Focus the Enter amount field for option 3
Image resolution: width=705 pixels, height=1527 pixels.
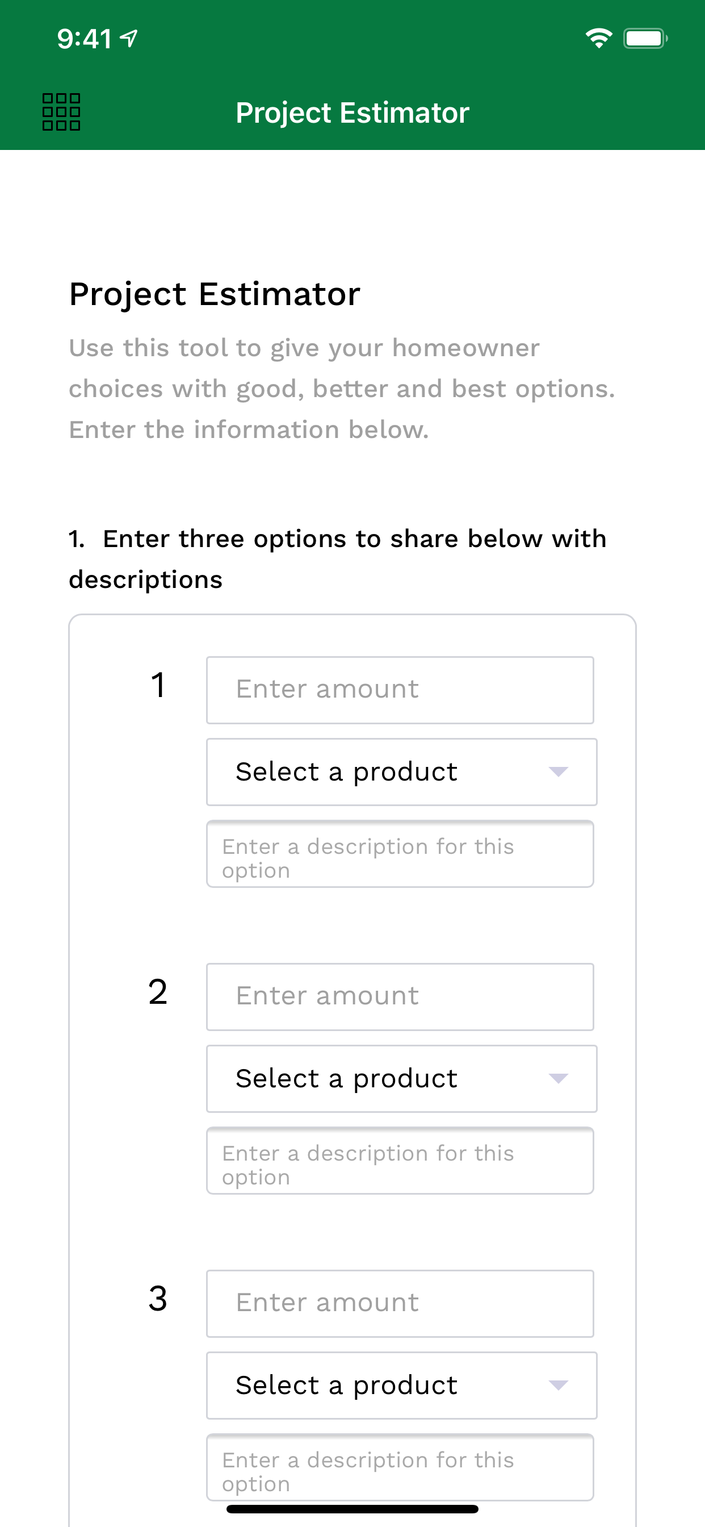point(400,1303)
